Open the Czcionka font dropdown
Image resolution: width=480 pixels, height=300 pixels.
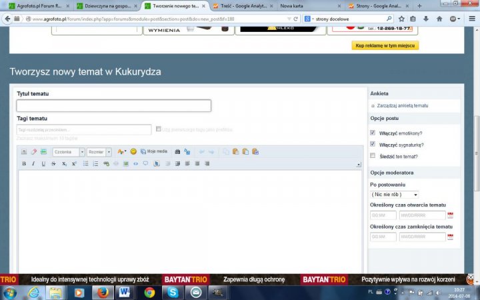[69, 152]
